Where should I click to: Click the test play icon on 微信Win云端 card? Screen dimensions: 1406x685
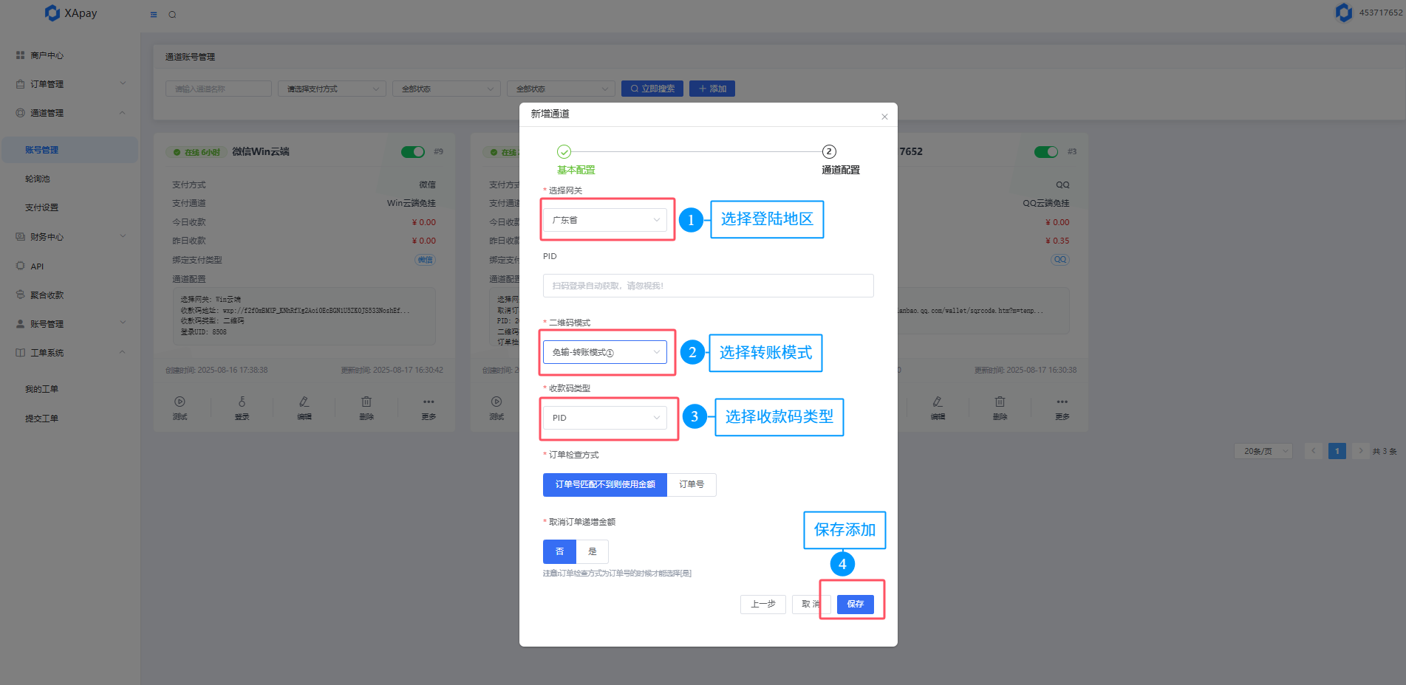(x=180, y=402)
